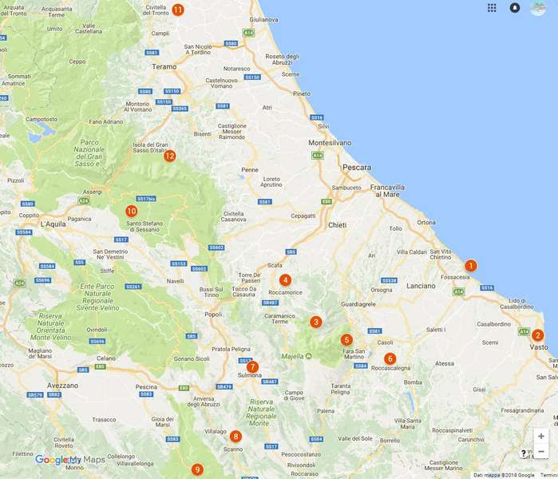Click marker 6 above Roccascalegna
Screen dimensions: 558x479
coord(390,358)
